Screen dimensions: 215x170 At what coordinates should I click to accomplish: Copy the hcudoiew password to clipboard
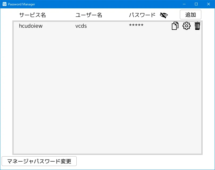[175, 26]
